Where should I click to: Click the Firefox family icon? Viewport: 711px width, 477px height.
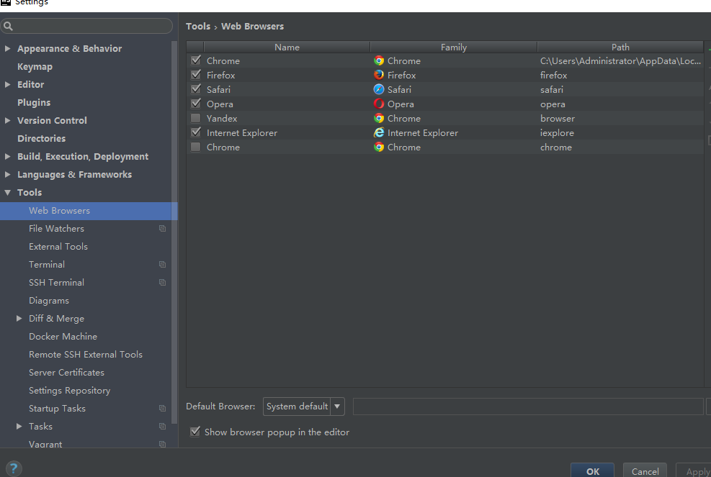[379, 75]
